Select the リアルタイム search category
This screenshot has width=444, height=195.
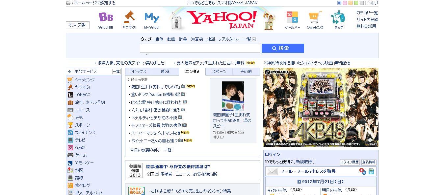pos(229,39)
